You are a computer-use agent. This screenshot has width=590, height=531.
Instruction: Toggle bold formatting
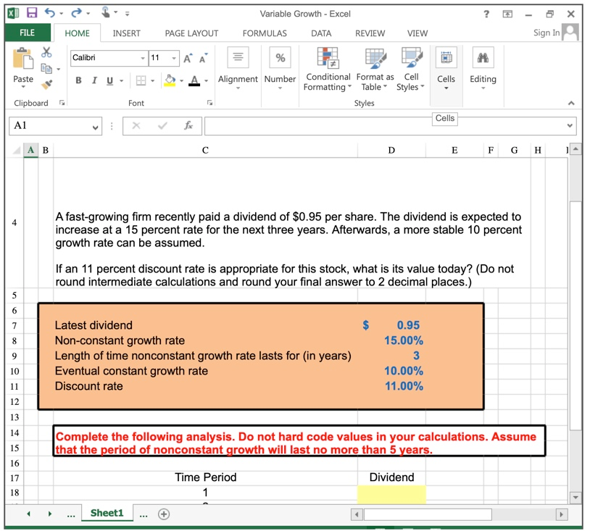point(78,80)
